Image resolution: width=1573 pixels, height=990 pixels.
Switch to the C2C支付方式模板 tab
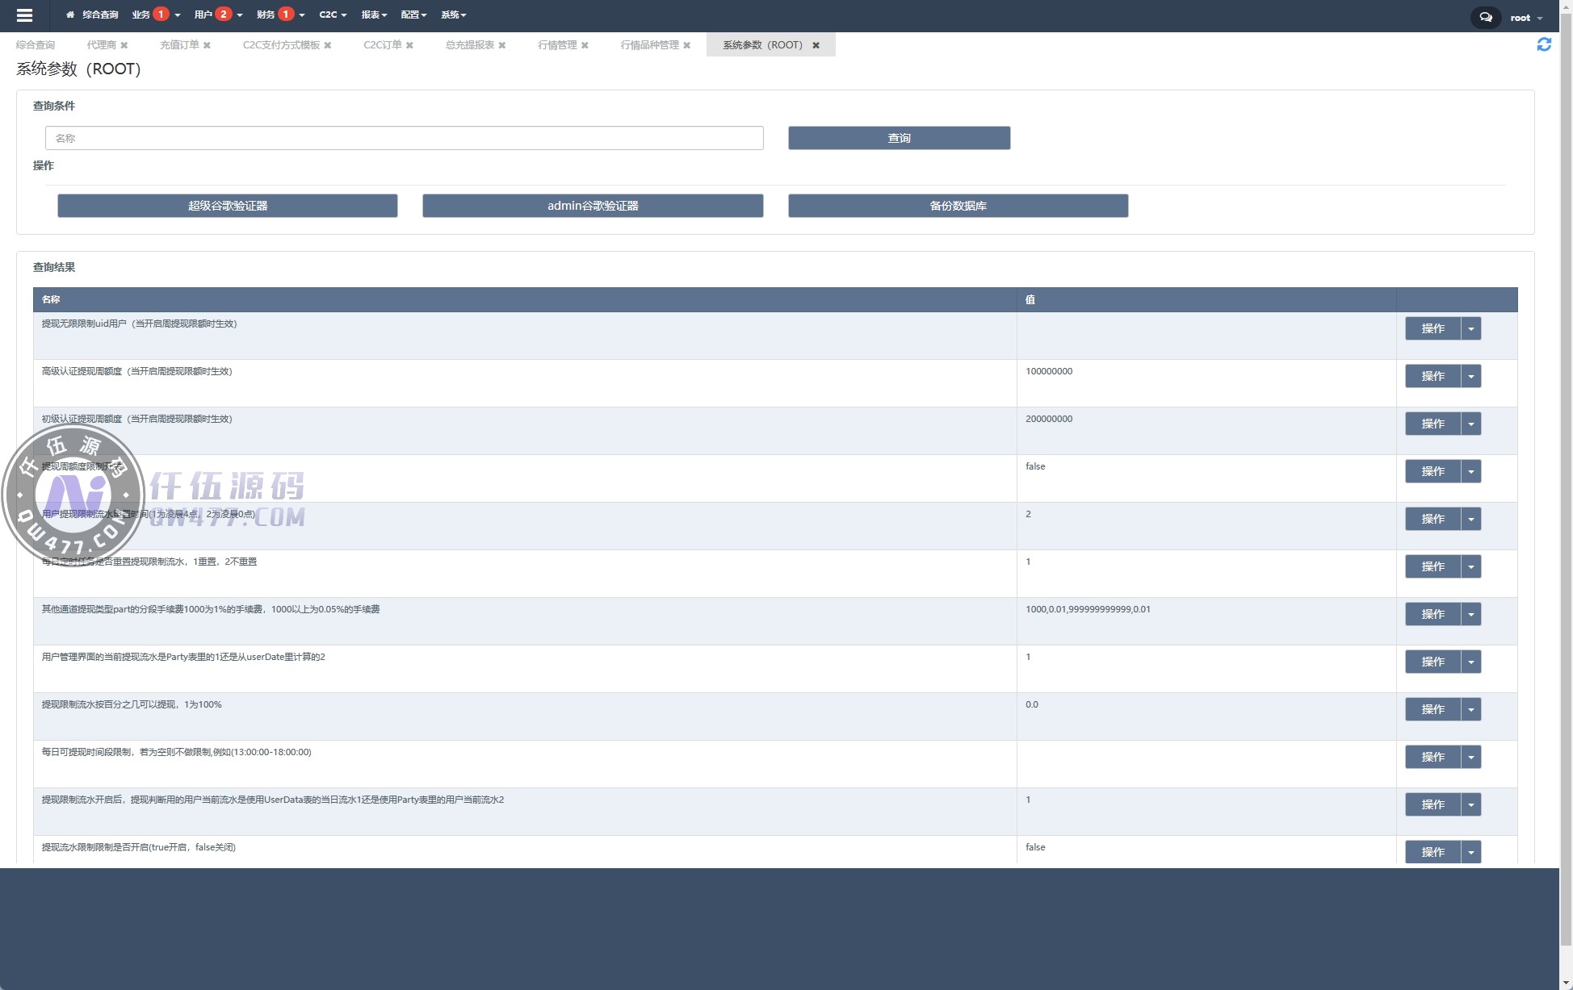[x=281, y=45]
